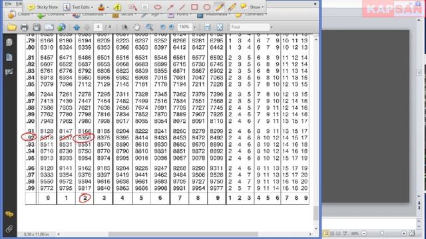Choose the Marquee Zoom tool

click(149, 27)
